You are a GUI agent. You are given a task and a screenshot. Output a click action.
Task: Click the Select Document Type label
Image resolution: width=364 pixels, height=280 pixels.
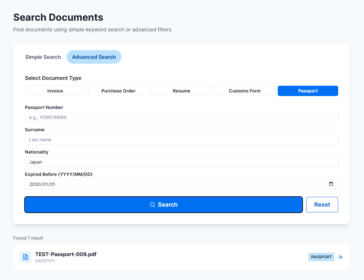click(x=53, y=78)
